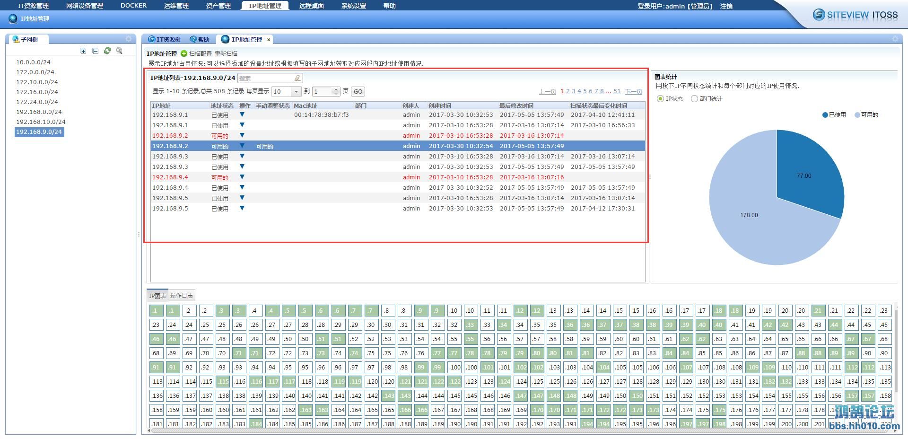
Task: Toggle the 已使用 legend entry
Action: (x=834, y=115)
